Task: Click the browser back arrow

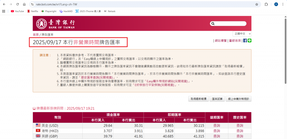Action: click(4, 4)
